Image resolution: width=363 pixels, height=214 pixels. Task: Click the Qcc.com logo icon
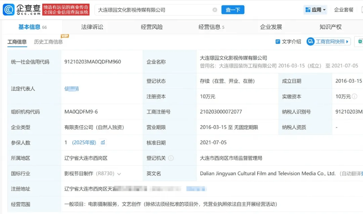[8, 10]
